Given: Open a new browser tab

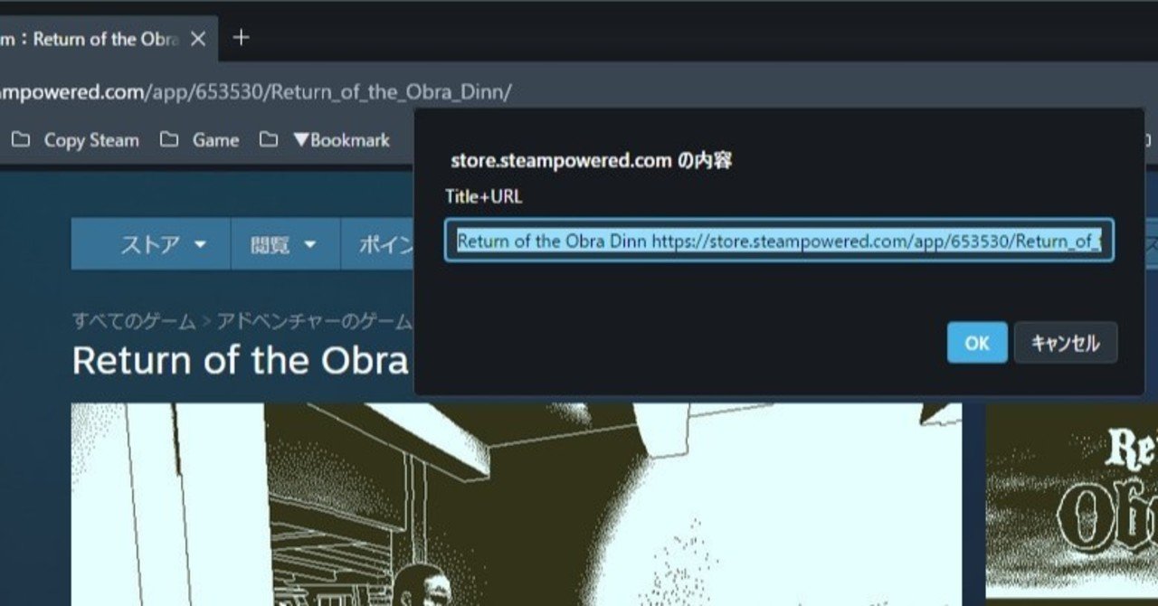Looking at the screenshot, I should 241,38.
